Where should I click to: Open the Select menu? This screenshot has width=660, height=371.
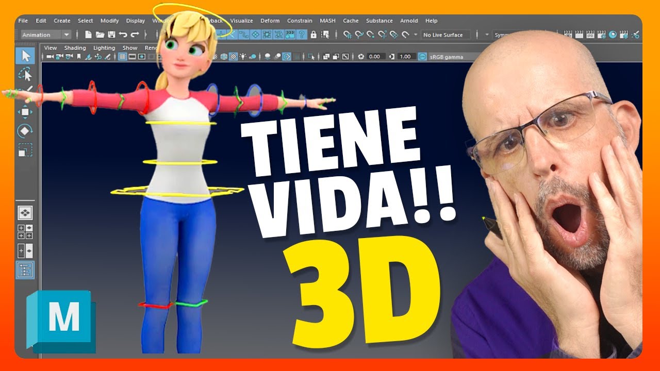tap(86, 21)
